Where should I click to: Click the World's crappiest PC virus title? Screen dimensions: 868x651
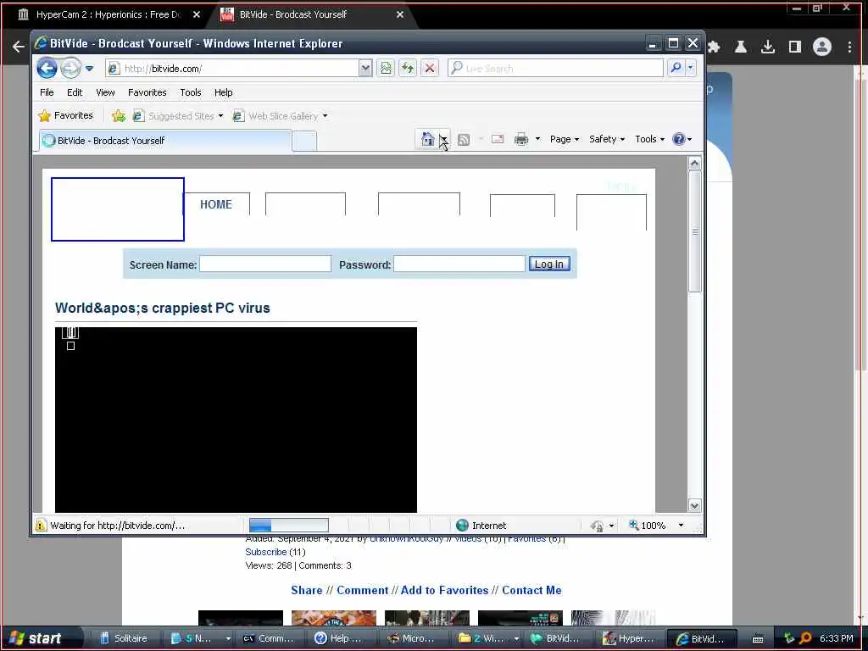163,308
